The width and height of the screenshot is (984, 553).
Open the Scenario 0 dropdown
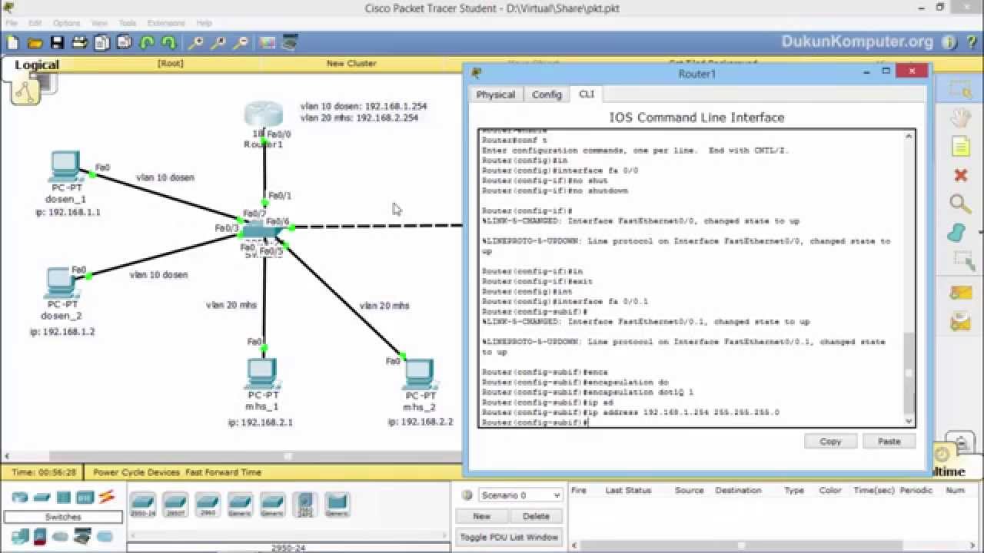coord(520,495)
